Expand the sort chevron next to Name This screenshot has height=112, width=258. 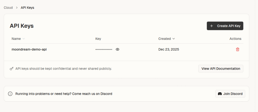tap(24, 39)
